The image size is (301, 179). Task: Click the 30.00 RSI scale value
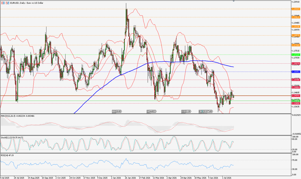click(x=295, y=169)
